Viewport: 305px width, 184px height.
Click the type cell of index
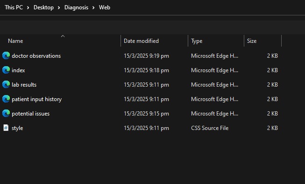[214, 70]
